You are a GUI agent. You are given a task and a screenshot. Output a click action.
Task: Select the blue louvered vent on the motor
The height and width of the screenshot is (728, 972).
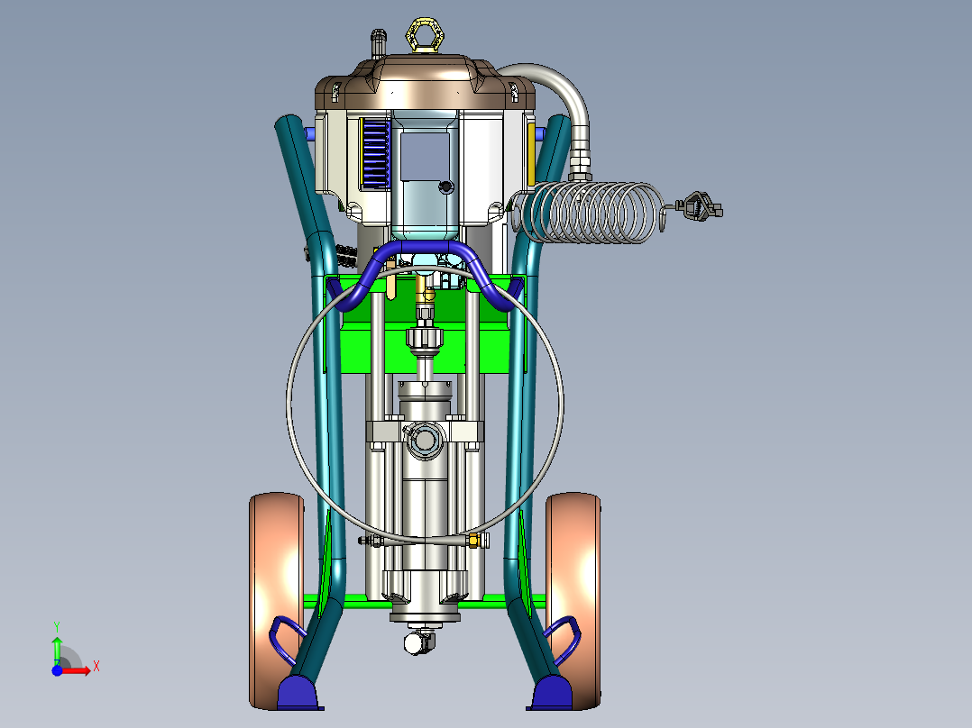(x=375, y=154)
